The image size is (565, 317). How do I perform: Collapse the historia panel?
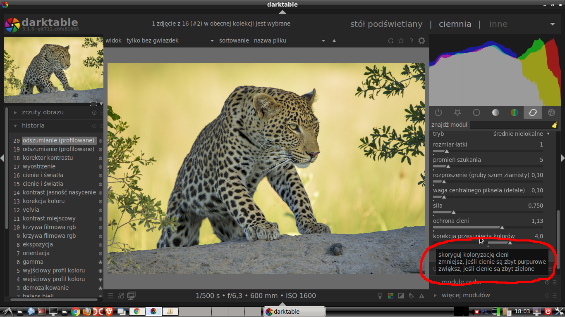[x=33, y=125]
